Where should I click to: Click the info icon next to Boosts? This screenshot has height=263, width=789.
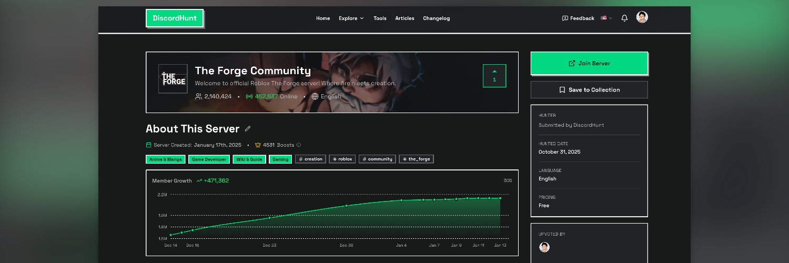point(299,145)
